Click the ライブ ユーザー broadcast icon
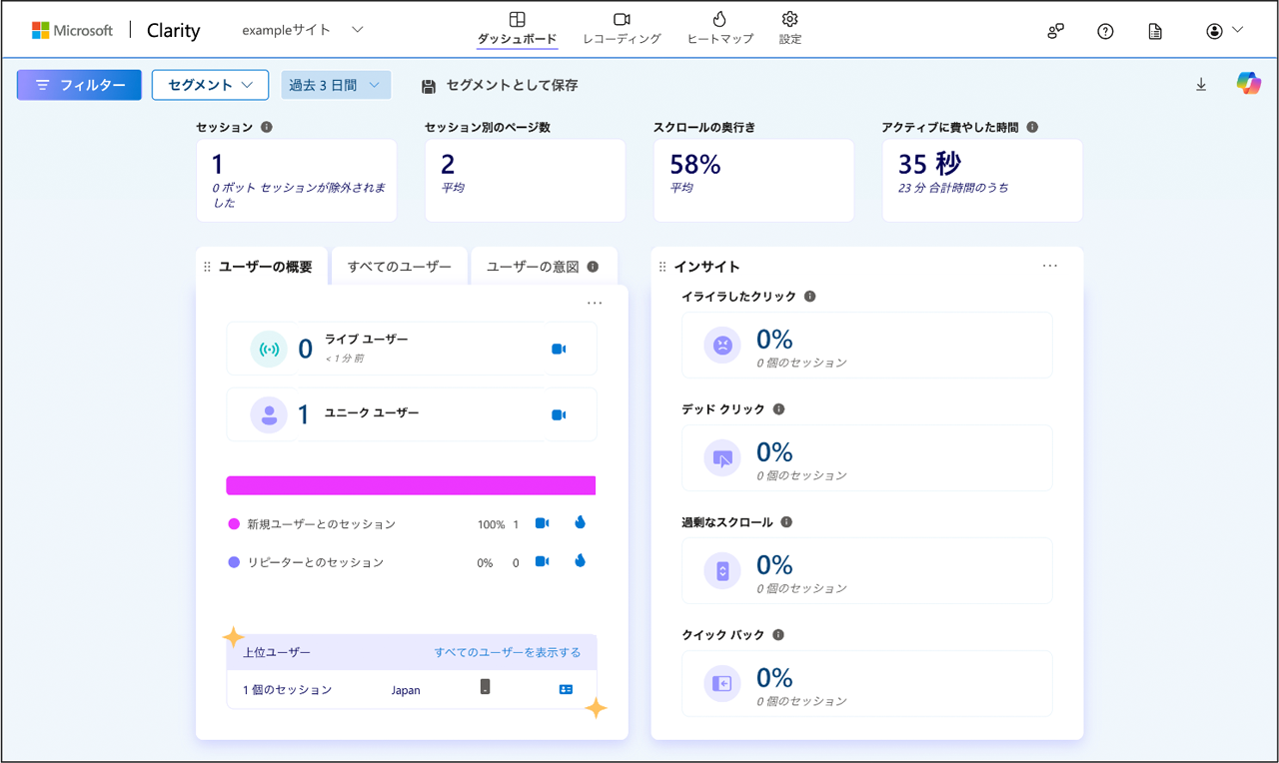Image resolution: width=1279 pixels, height=763 pixels. click(269, 350)
